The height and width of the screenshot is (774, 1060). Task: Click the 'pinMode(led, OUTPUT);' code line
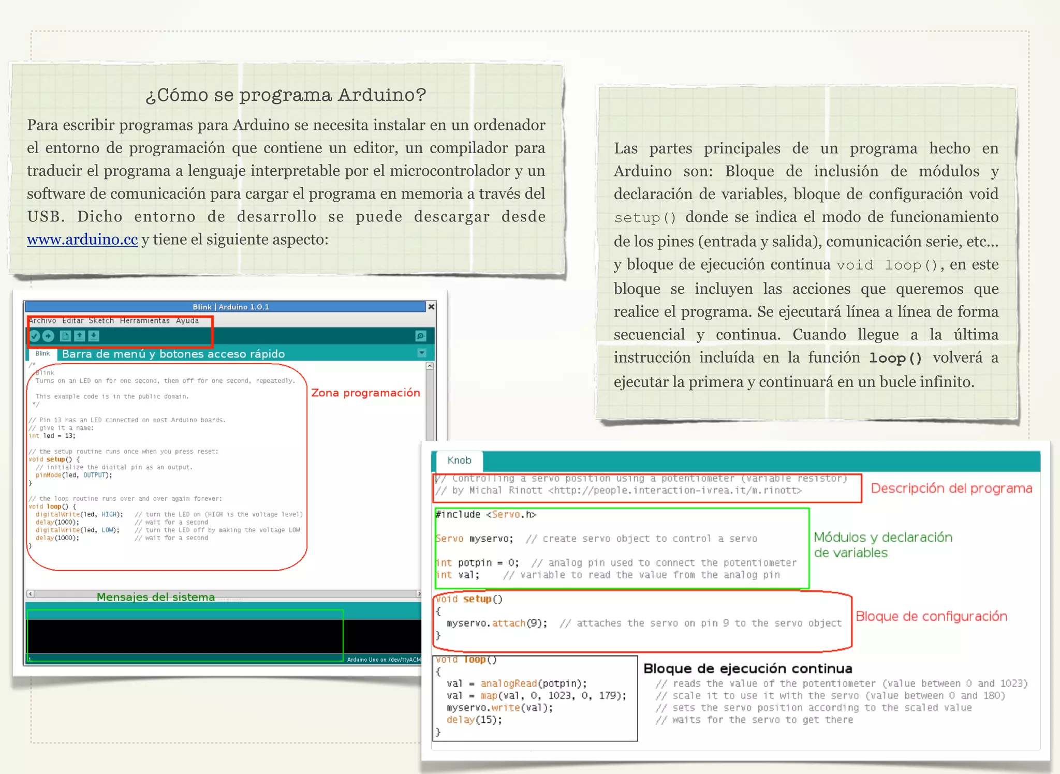point(73,475)
